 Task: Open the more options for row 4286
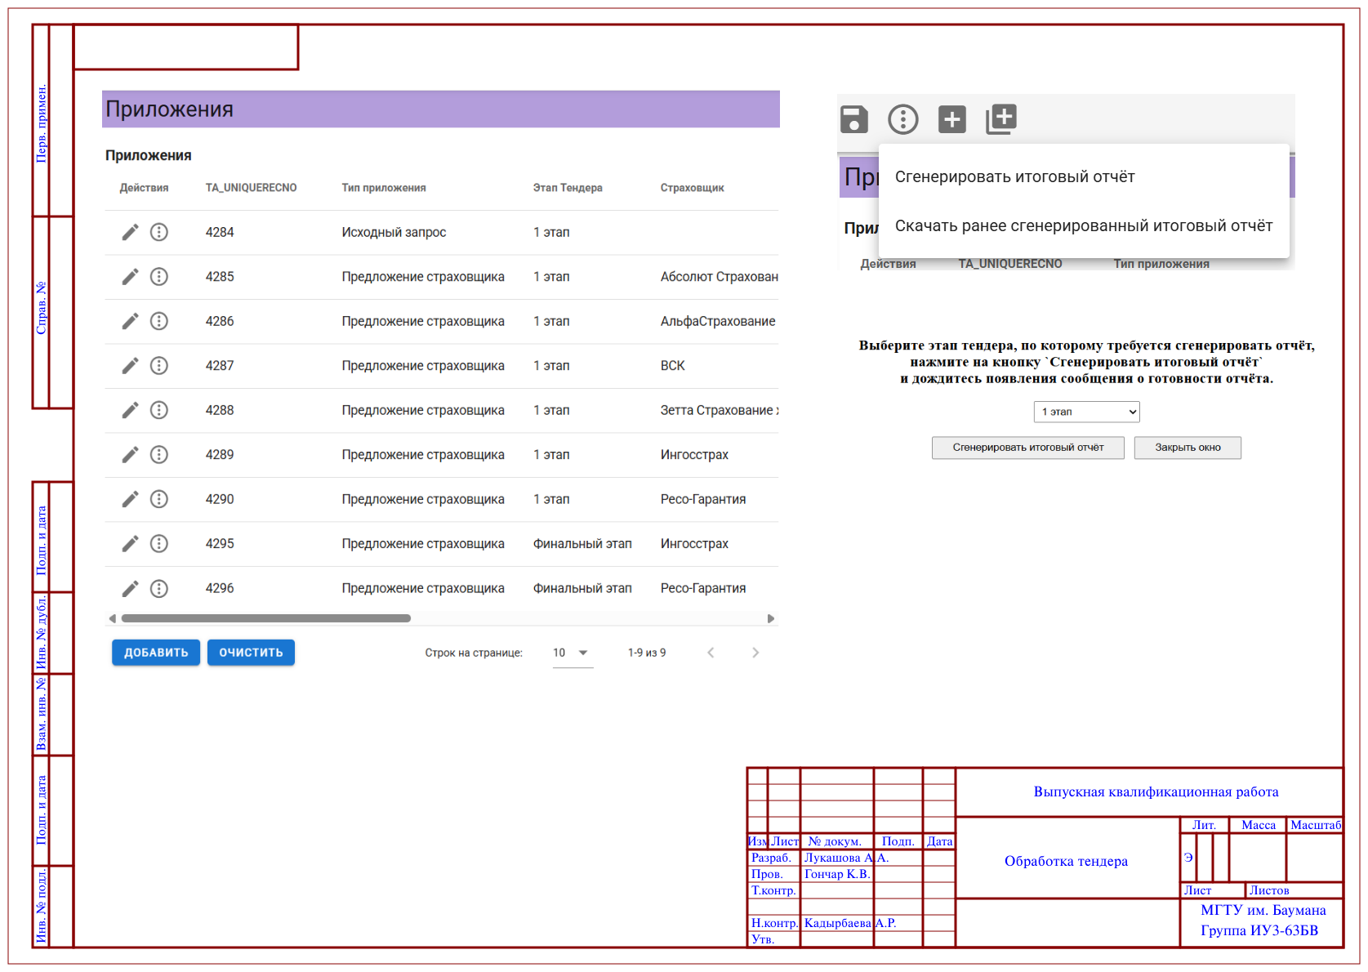[159, 321]
